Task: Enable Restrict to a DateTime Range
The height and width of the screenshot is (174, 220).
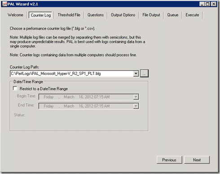Action: click(15, 88)
